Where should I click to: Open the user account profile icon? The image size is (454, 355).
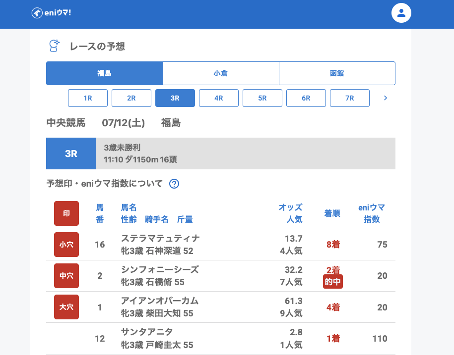[401, 13]
